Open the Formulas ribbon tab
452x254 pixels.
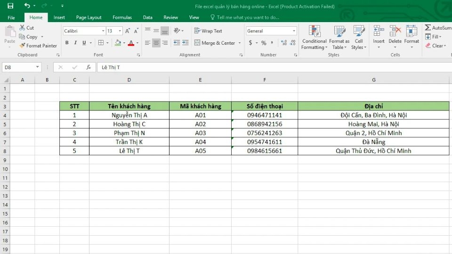pyautogui.click(x=122, y=17)
